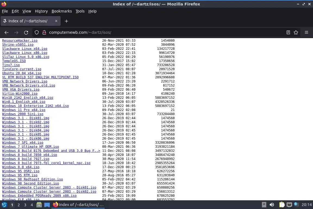This screenshot has height=209, width=313.
Task: Select file size text 5883697152 for Win10 row
Action: pyautogui.click(x=165, y=98)
